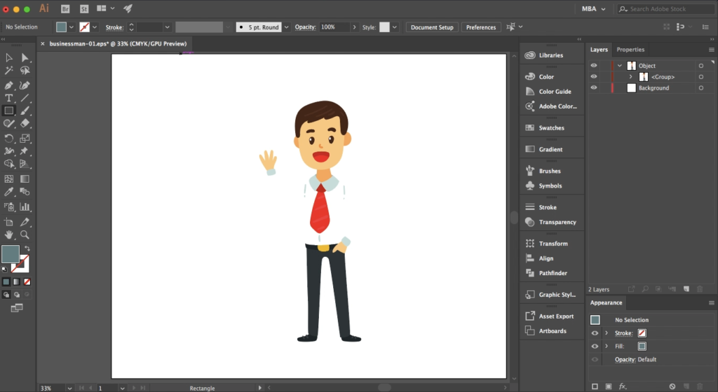
Task: Switch to the Properties tab
Action: click(x=630, y=50)
